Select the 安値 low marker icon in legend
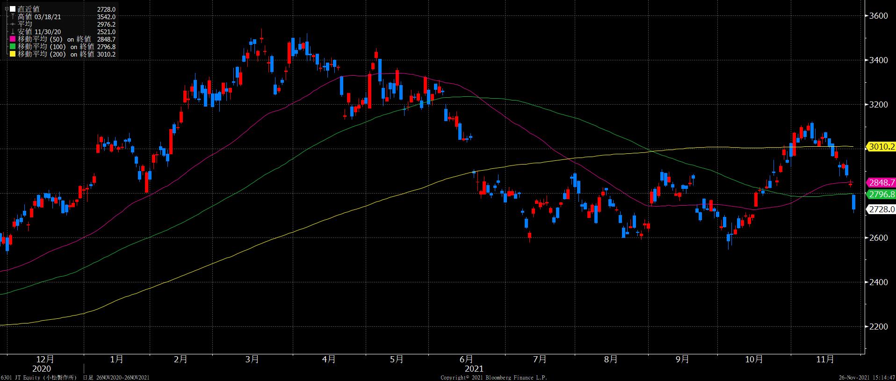The width and height of the screenshot is (896, 381). (x=13, y=31)
